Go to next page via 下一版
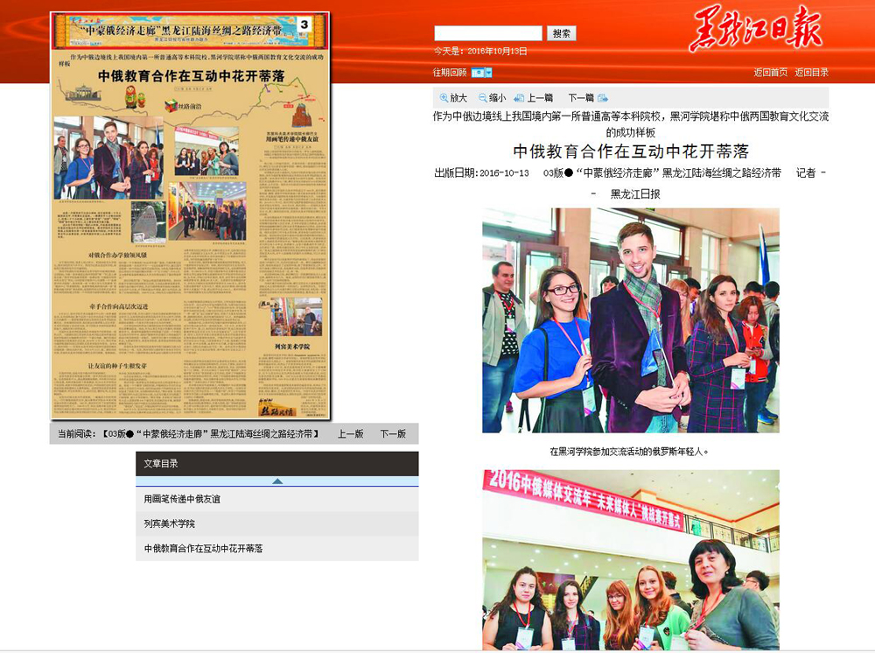Viewport: 875px width, 653px height. [x=392, y=433]
